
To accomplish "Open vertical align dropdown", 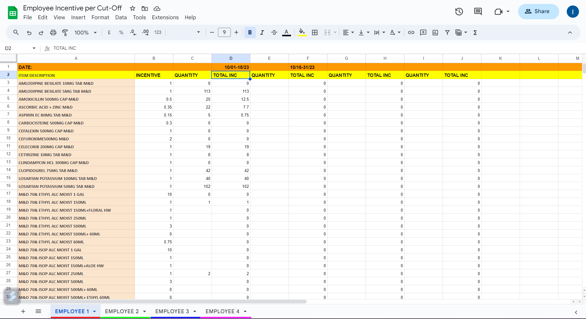I will click(364, 32).
